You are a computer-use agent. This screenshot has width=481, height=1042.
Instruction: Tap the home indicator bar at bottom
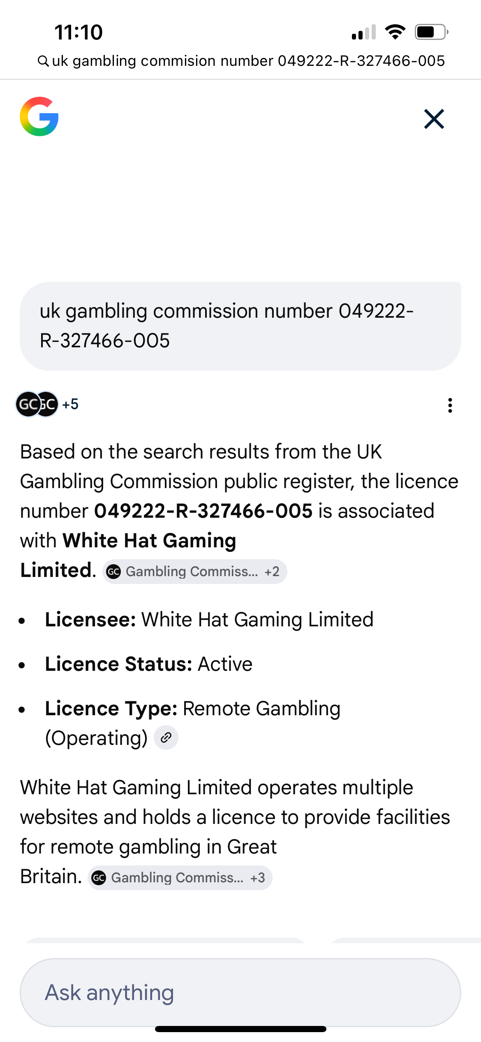coord(240,1029)
